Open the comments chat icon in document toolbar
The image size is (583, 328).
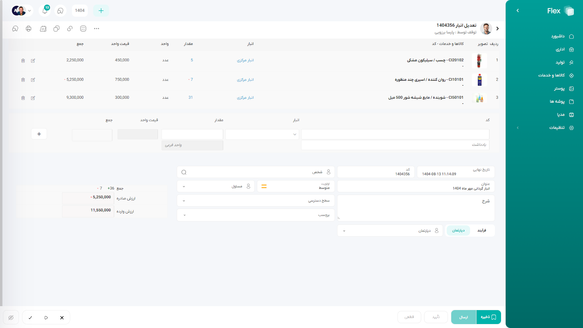click(x=15, y=28)
